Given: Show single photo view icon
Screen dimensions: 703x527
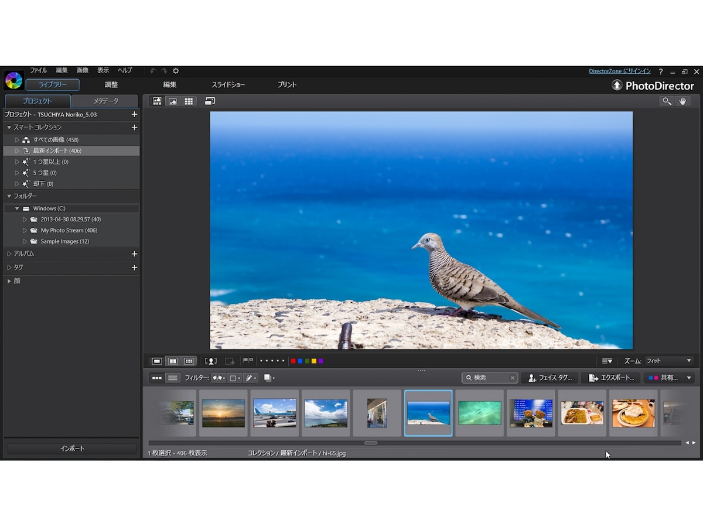Looking at the screenshot, I should pyautogui.click(x=157, y=361).
